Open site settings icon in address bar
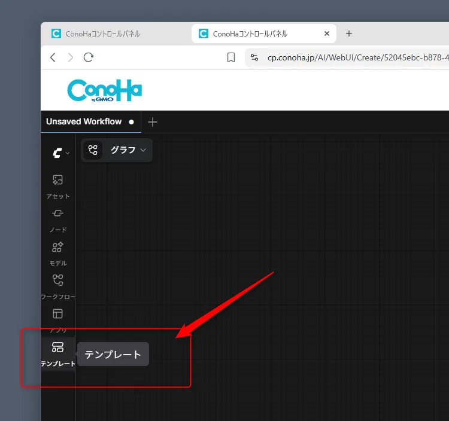 (x=254, y=57)
